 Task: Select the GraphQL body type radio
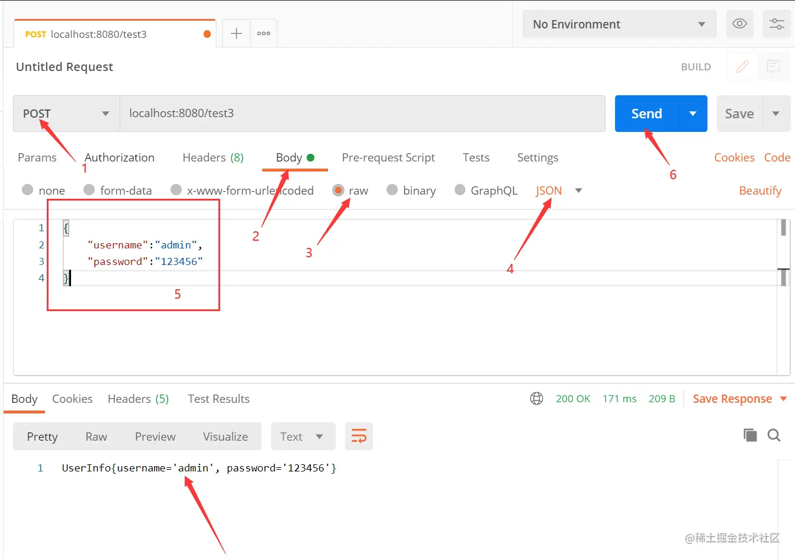(x=460, y=190)
